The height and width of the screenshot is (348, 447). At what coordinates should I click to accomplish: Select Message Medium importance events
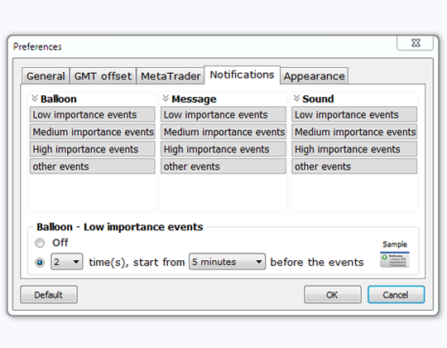223,132
